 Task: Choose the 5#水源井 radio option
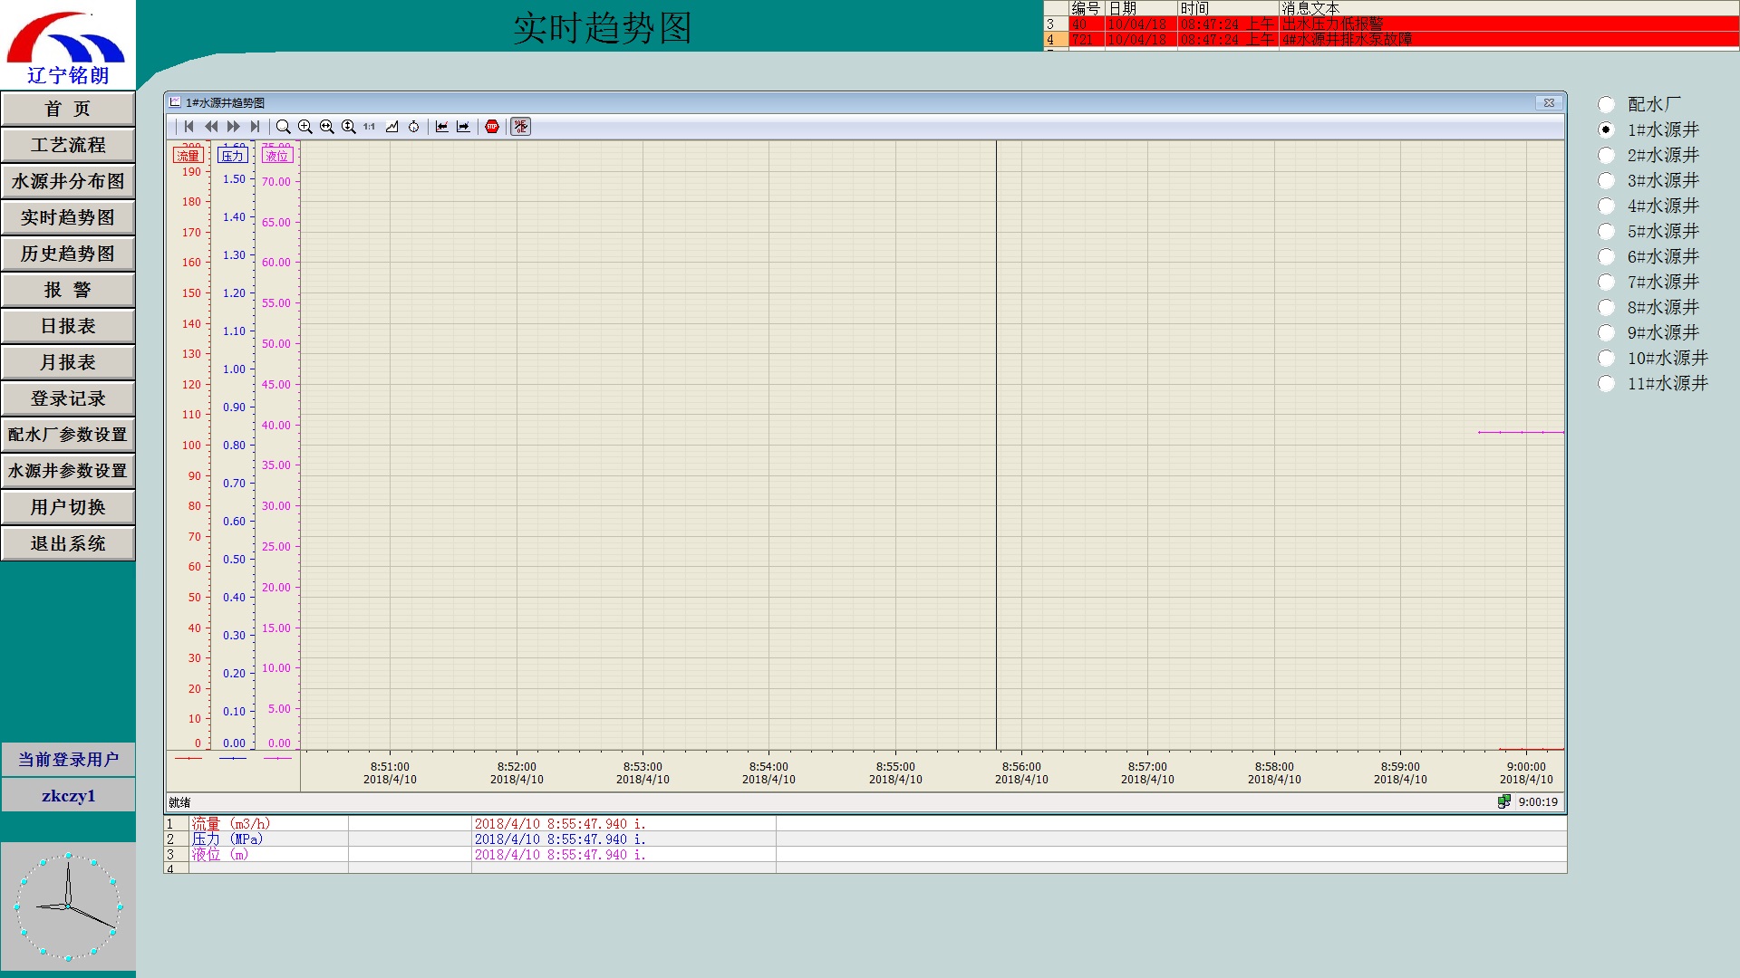(x=1606, y=232)
